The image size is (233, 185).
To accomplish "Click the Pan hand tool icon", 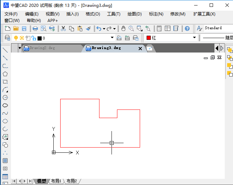I will click(123, 28).
